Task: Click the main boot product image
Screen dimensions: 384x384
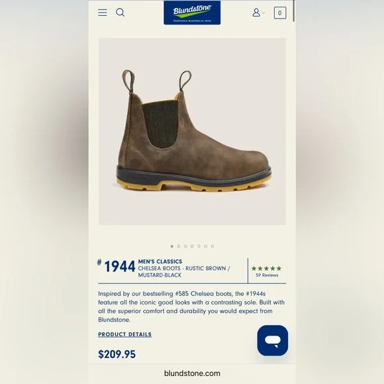Action: [192, 131]
